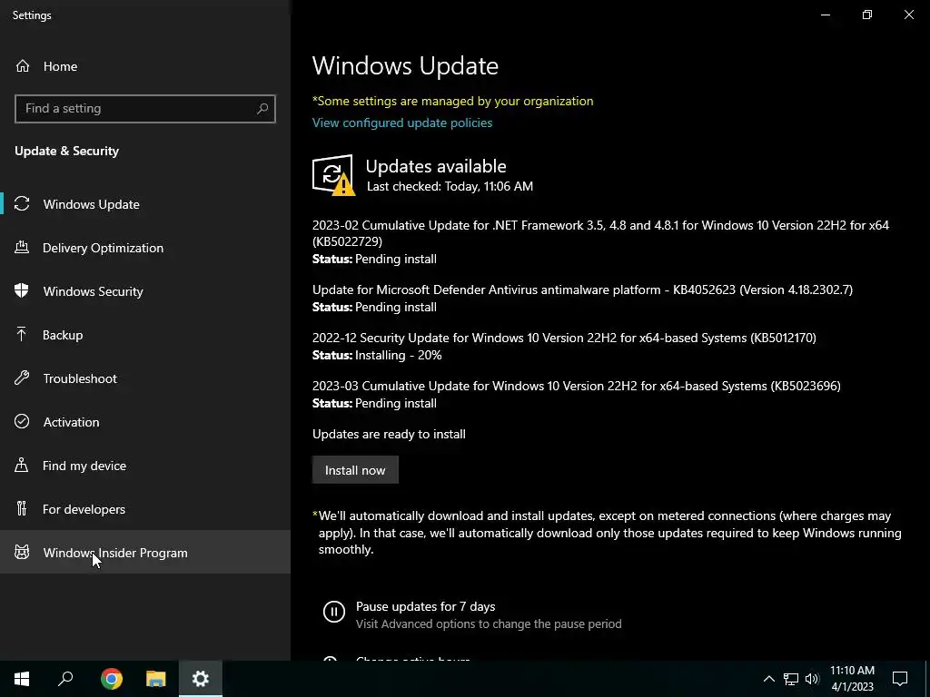Click the For developers tools icon
This screenshot has height=697, width=930.
pyautogui.click(x=22, y=508)
